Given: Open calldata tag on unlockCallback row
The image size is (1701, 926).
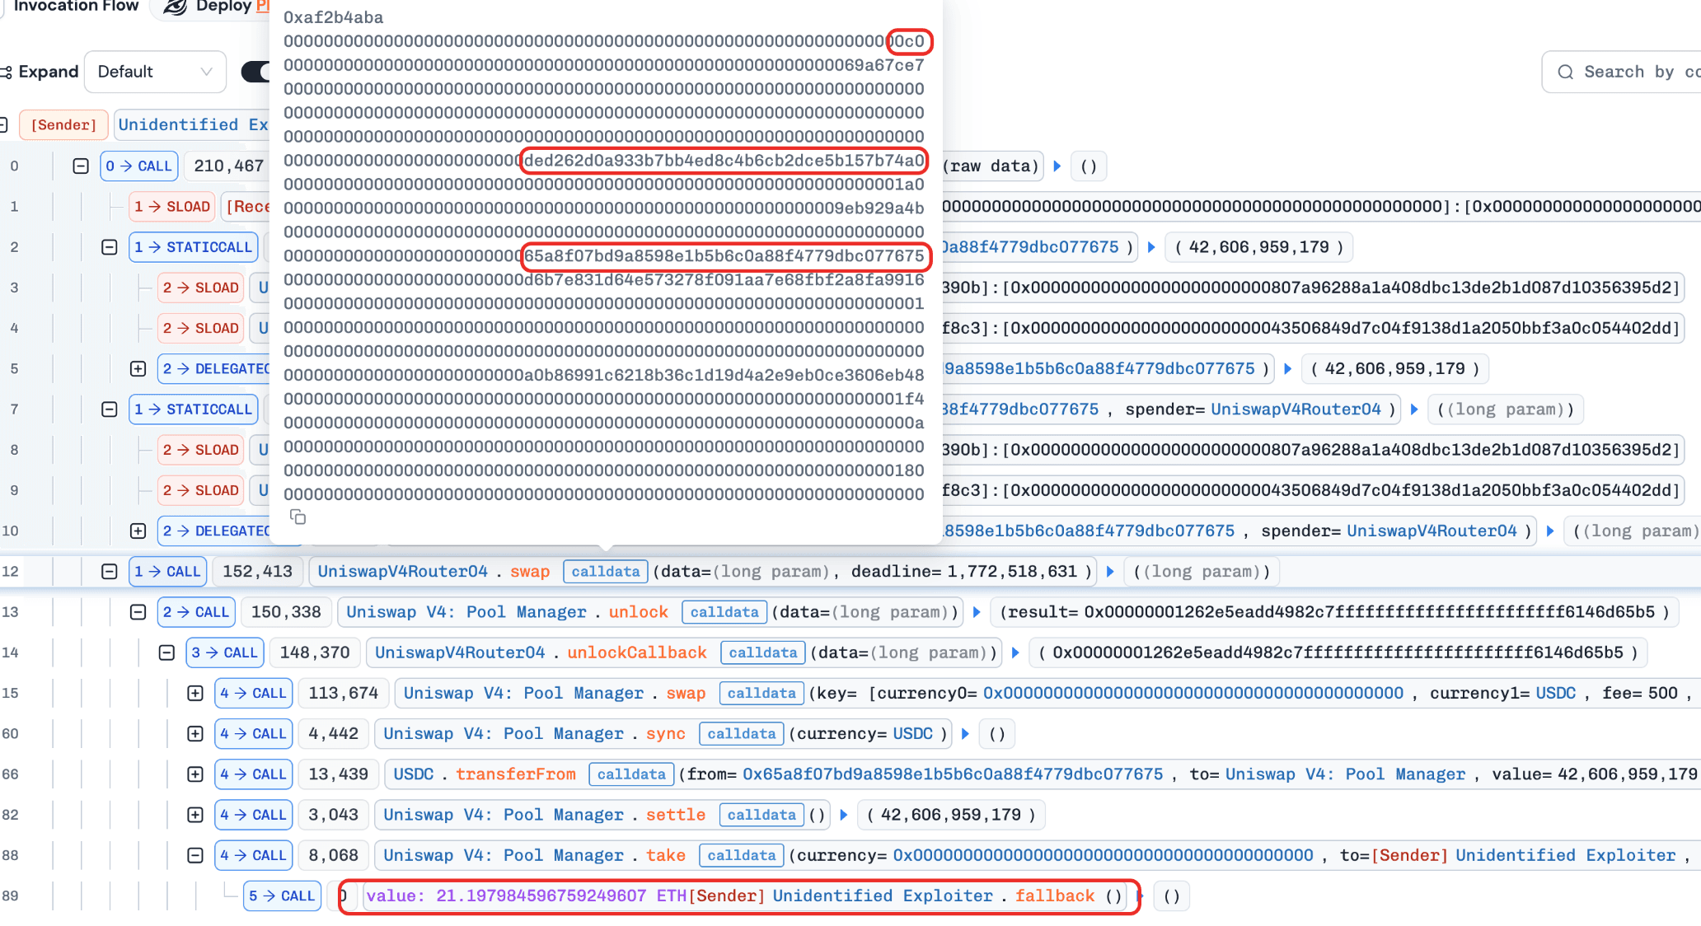Looking at the screenshot, I should pos(762,652).
